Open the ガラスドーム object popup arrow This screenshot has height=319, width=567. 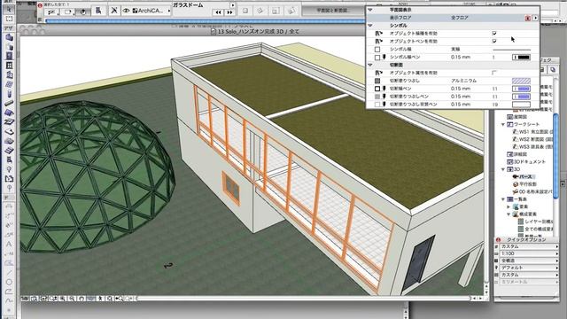(x=232, y=5)
